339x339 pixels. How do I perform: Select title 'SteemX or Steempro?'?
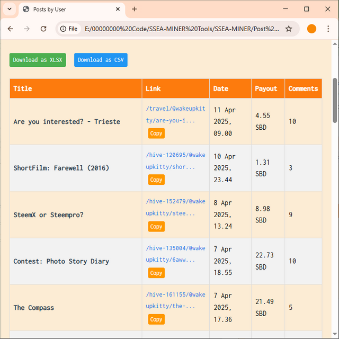[x=48, y=215]
